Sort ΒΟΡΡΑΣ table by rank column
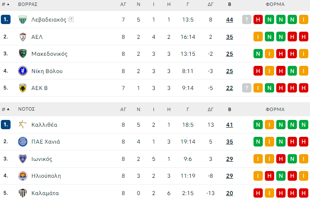The image size is (310, 201). coord(5,4)
